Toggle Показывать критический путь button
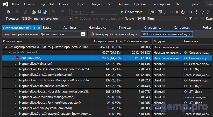213x117 pixels. 167,34
